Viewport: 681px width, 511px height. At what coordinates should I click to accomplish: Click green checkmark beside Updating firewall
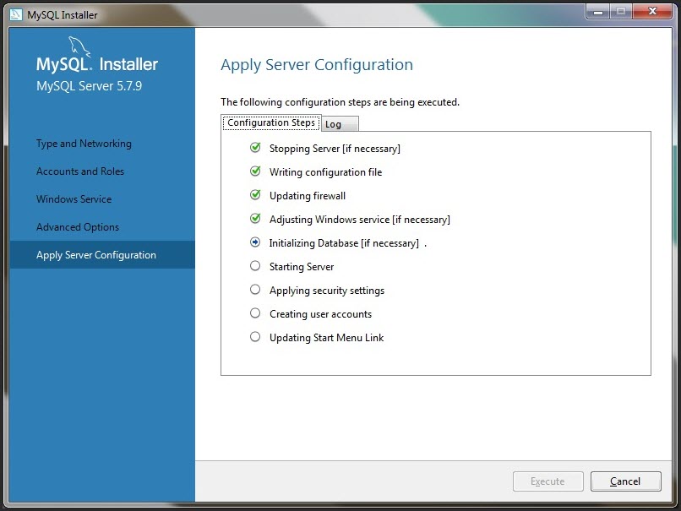point(255,195)
